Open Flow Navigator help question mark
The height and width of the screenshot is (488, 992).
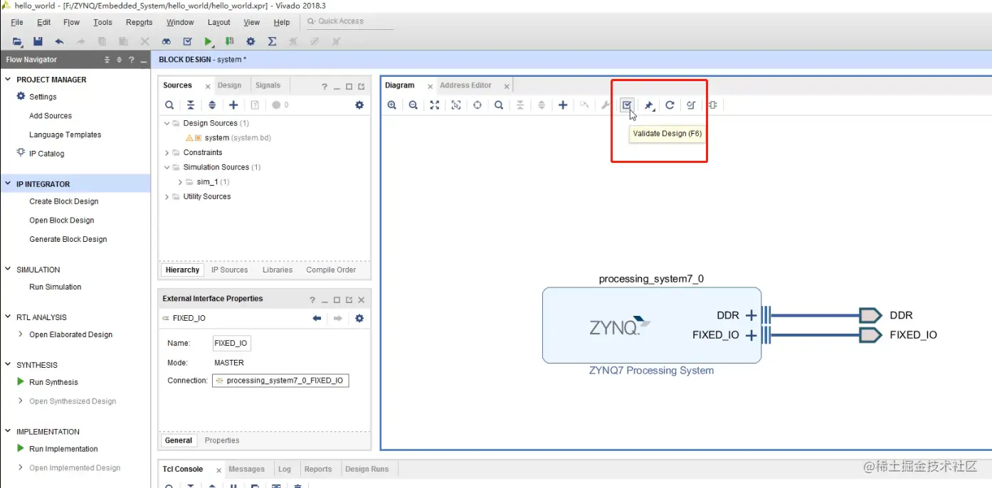(131, 60)
